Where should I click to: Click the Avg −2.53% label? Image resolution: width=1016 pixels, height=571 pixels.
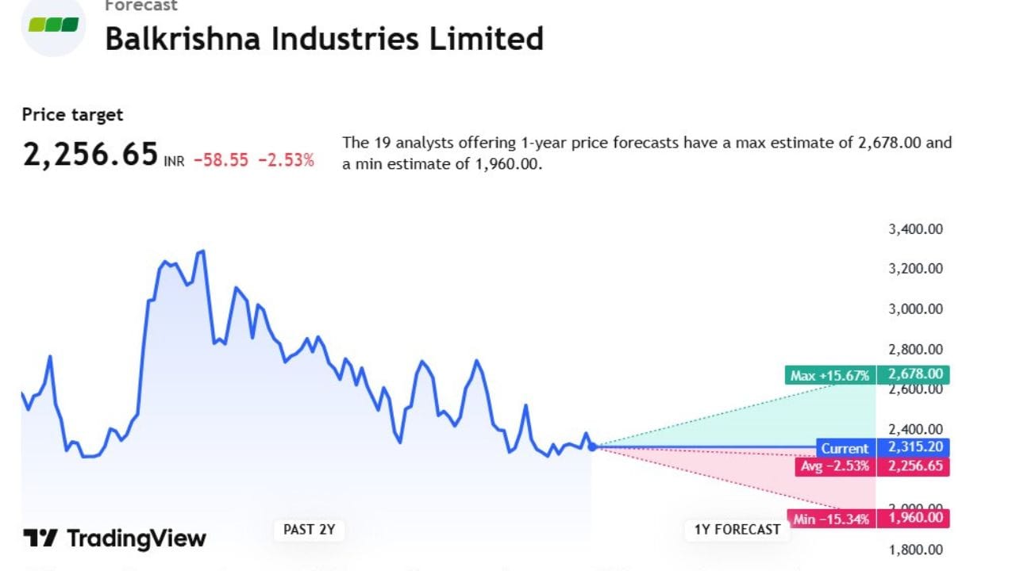(834, 466)
